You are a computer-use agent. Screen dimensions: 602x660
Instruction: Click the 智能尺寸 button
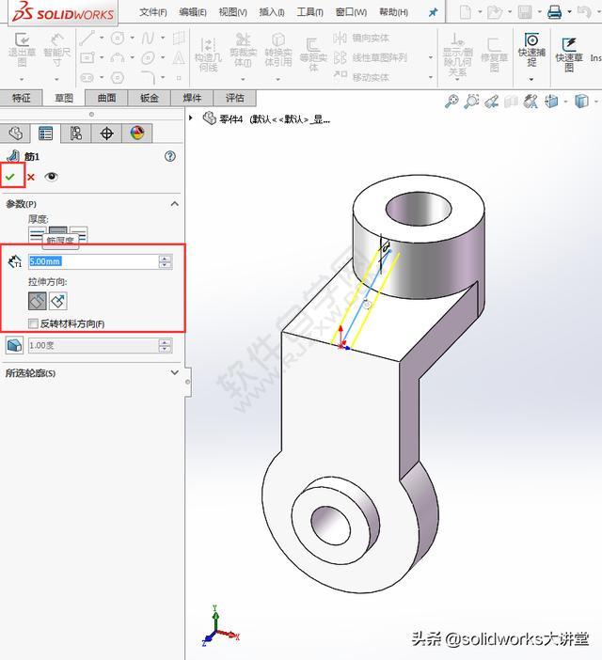coord(56,51)
